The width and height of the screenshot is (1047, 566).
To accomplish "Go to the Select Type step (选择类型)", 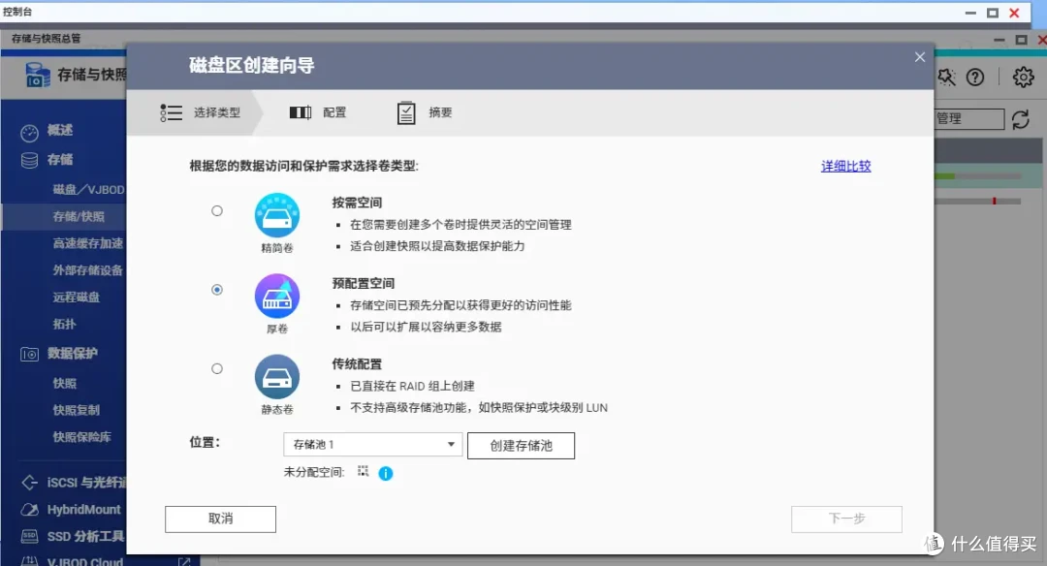I will click(217, 112).
